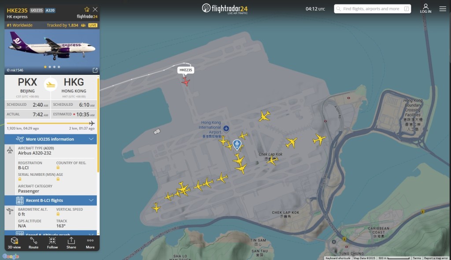Click the map scale bar 500 m
The image size is (451, 260).
pos(394,258)
